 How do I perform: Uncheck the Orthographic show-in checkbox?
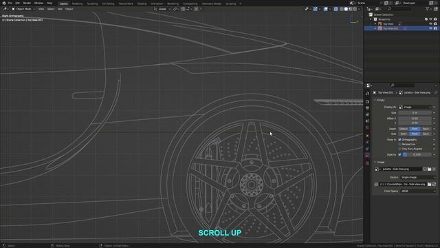[399, 139]
